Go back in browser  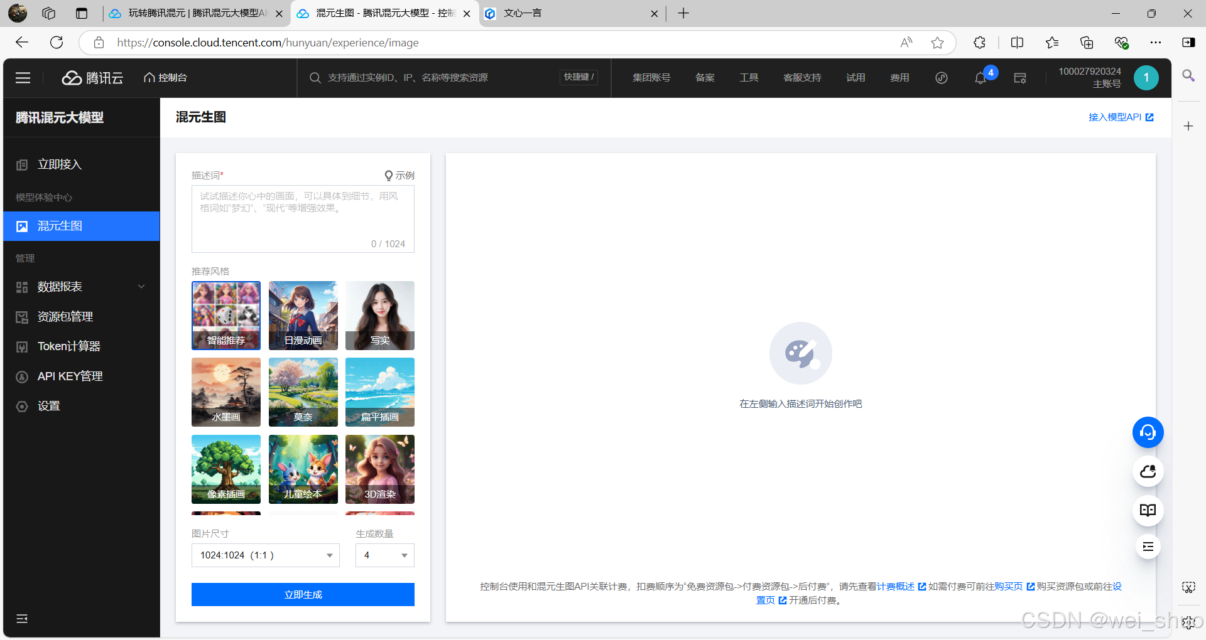pyautogui.click(x=22, y=43)
